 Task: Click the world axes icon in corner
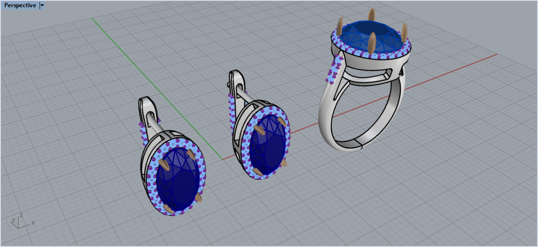click(x=20, y=220)
